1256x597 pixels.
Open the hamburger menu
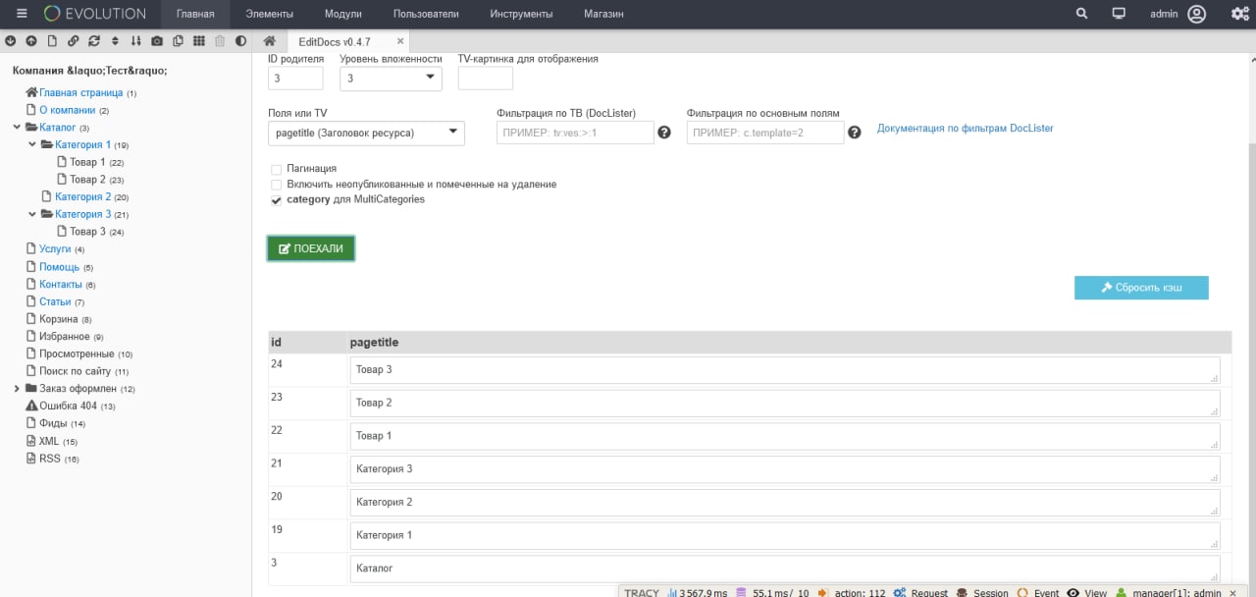(x=22, y=14)
